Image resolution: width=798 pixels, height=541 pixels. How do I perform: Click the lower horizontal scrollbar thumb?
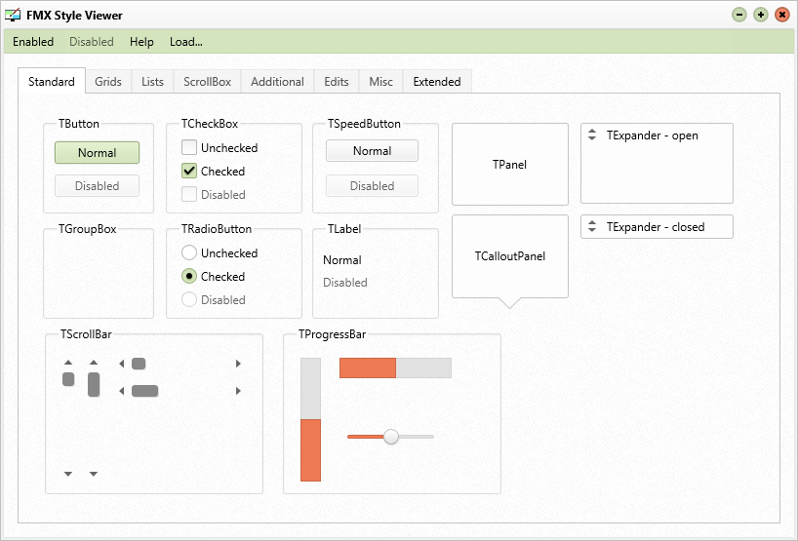[x=145, y=391]
